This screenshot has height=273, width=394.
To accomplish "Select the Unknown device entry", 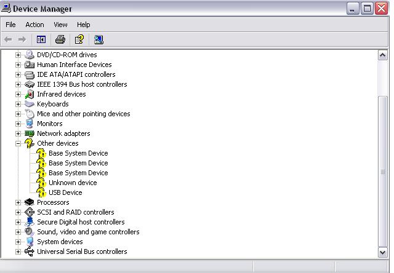I will pos(73,183).
